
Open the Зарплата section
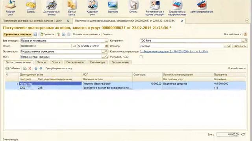[113, 7]
